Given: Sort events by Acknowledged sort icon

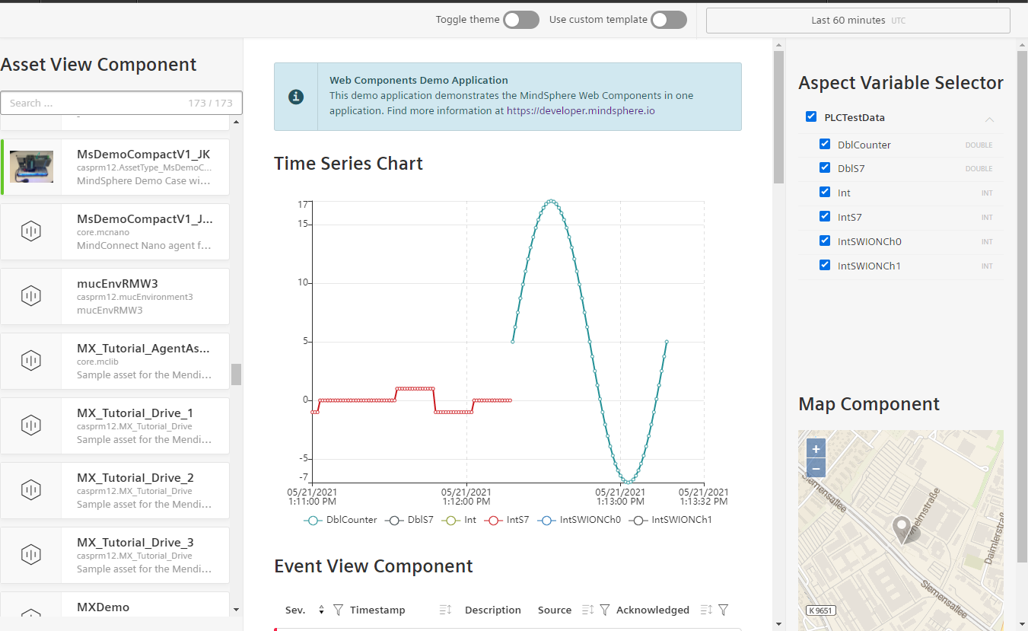Looking at the screenshot, I should click(x=706, y=610).
